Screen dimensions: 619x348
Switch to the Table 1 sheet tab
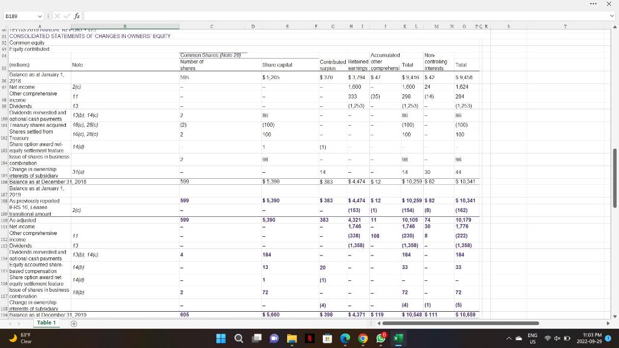pyautogui.click(x=47, y=323)
